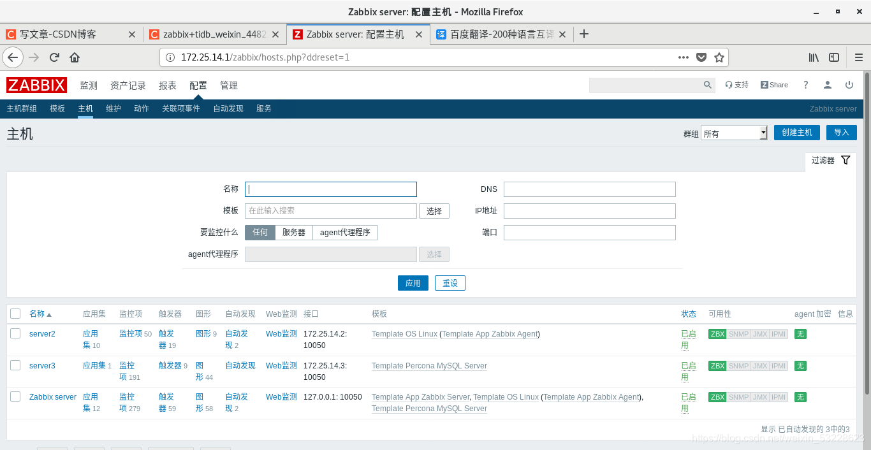Go to the Firefox home icon
Viewport: 871px width, 450px height.
click(x=75, y=57)
